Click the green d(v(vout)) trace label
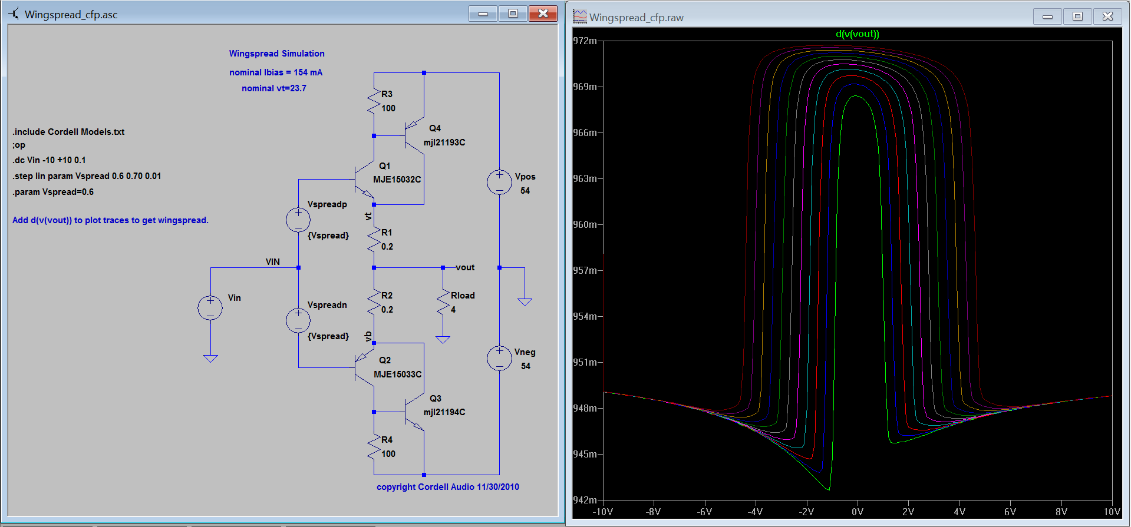This screenshot has height=527, width=1131. pyautogui.click(x=858, y=34)
